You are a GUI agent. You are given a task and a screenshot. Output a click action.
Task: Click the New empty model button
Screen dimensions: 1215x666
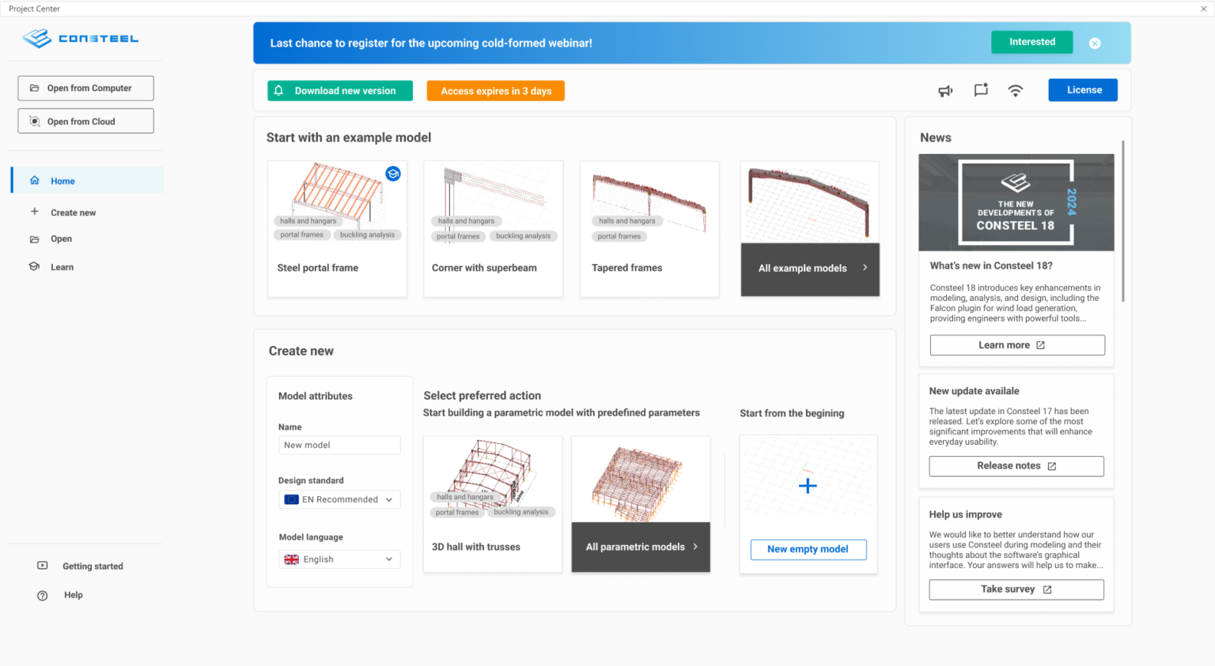tap(808, 549)
